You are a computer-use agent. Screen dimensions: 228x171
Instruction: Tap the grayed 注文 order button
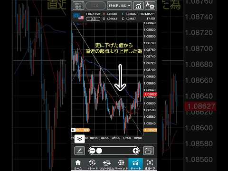pos(95,6)
